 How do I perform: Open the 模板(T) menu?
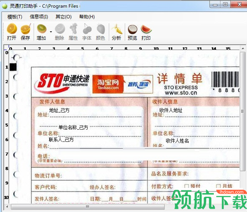15,17
